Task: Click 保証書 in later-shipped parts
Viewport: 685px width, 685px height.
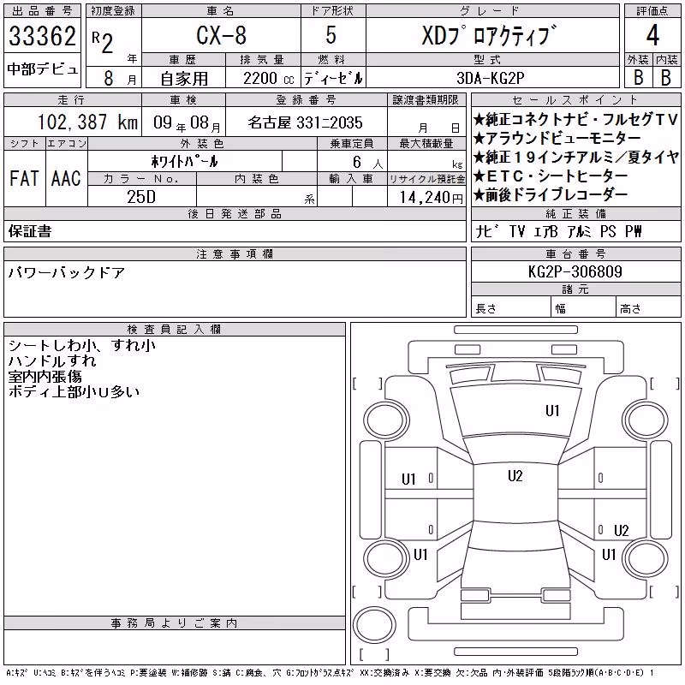Action: [x=30, y=231]
